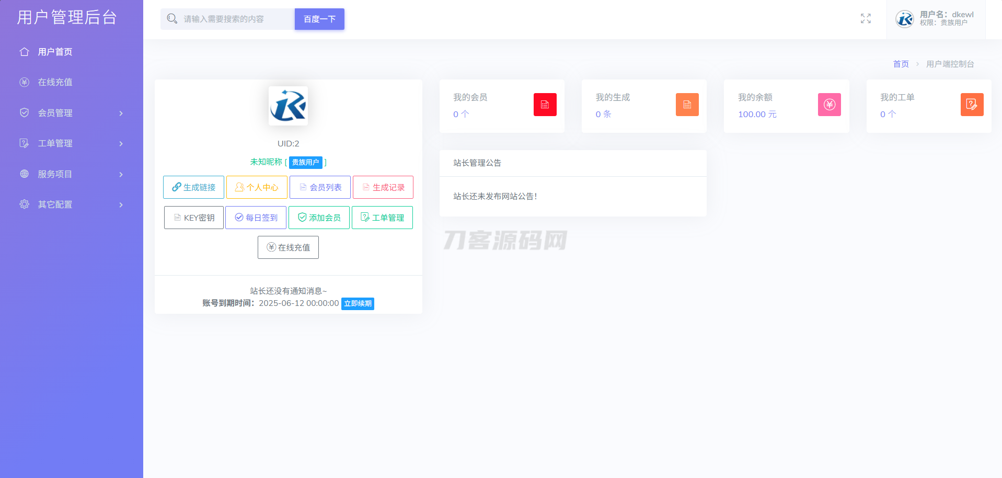The height and width of the screenshot is (478, 1002).
Task: Click the 首页 breadcrumb link
Action: [x=901, y=64]
